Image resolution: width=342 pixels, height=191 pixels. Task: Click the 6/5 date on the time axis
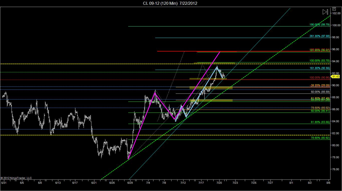[x=22, y=183]
